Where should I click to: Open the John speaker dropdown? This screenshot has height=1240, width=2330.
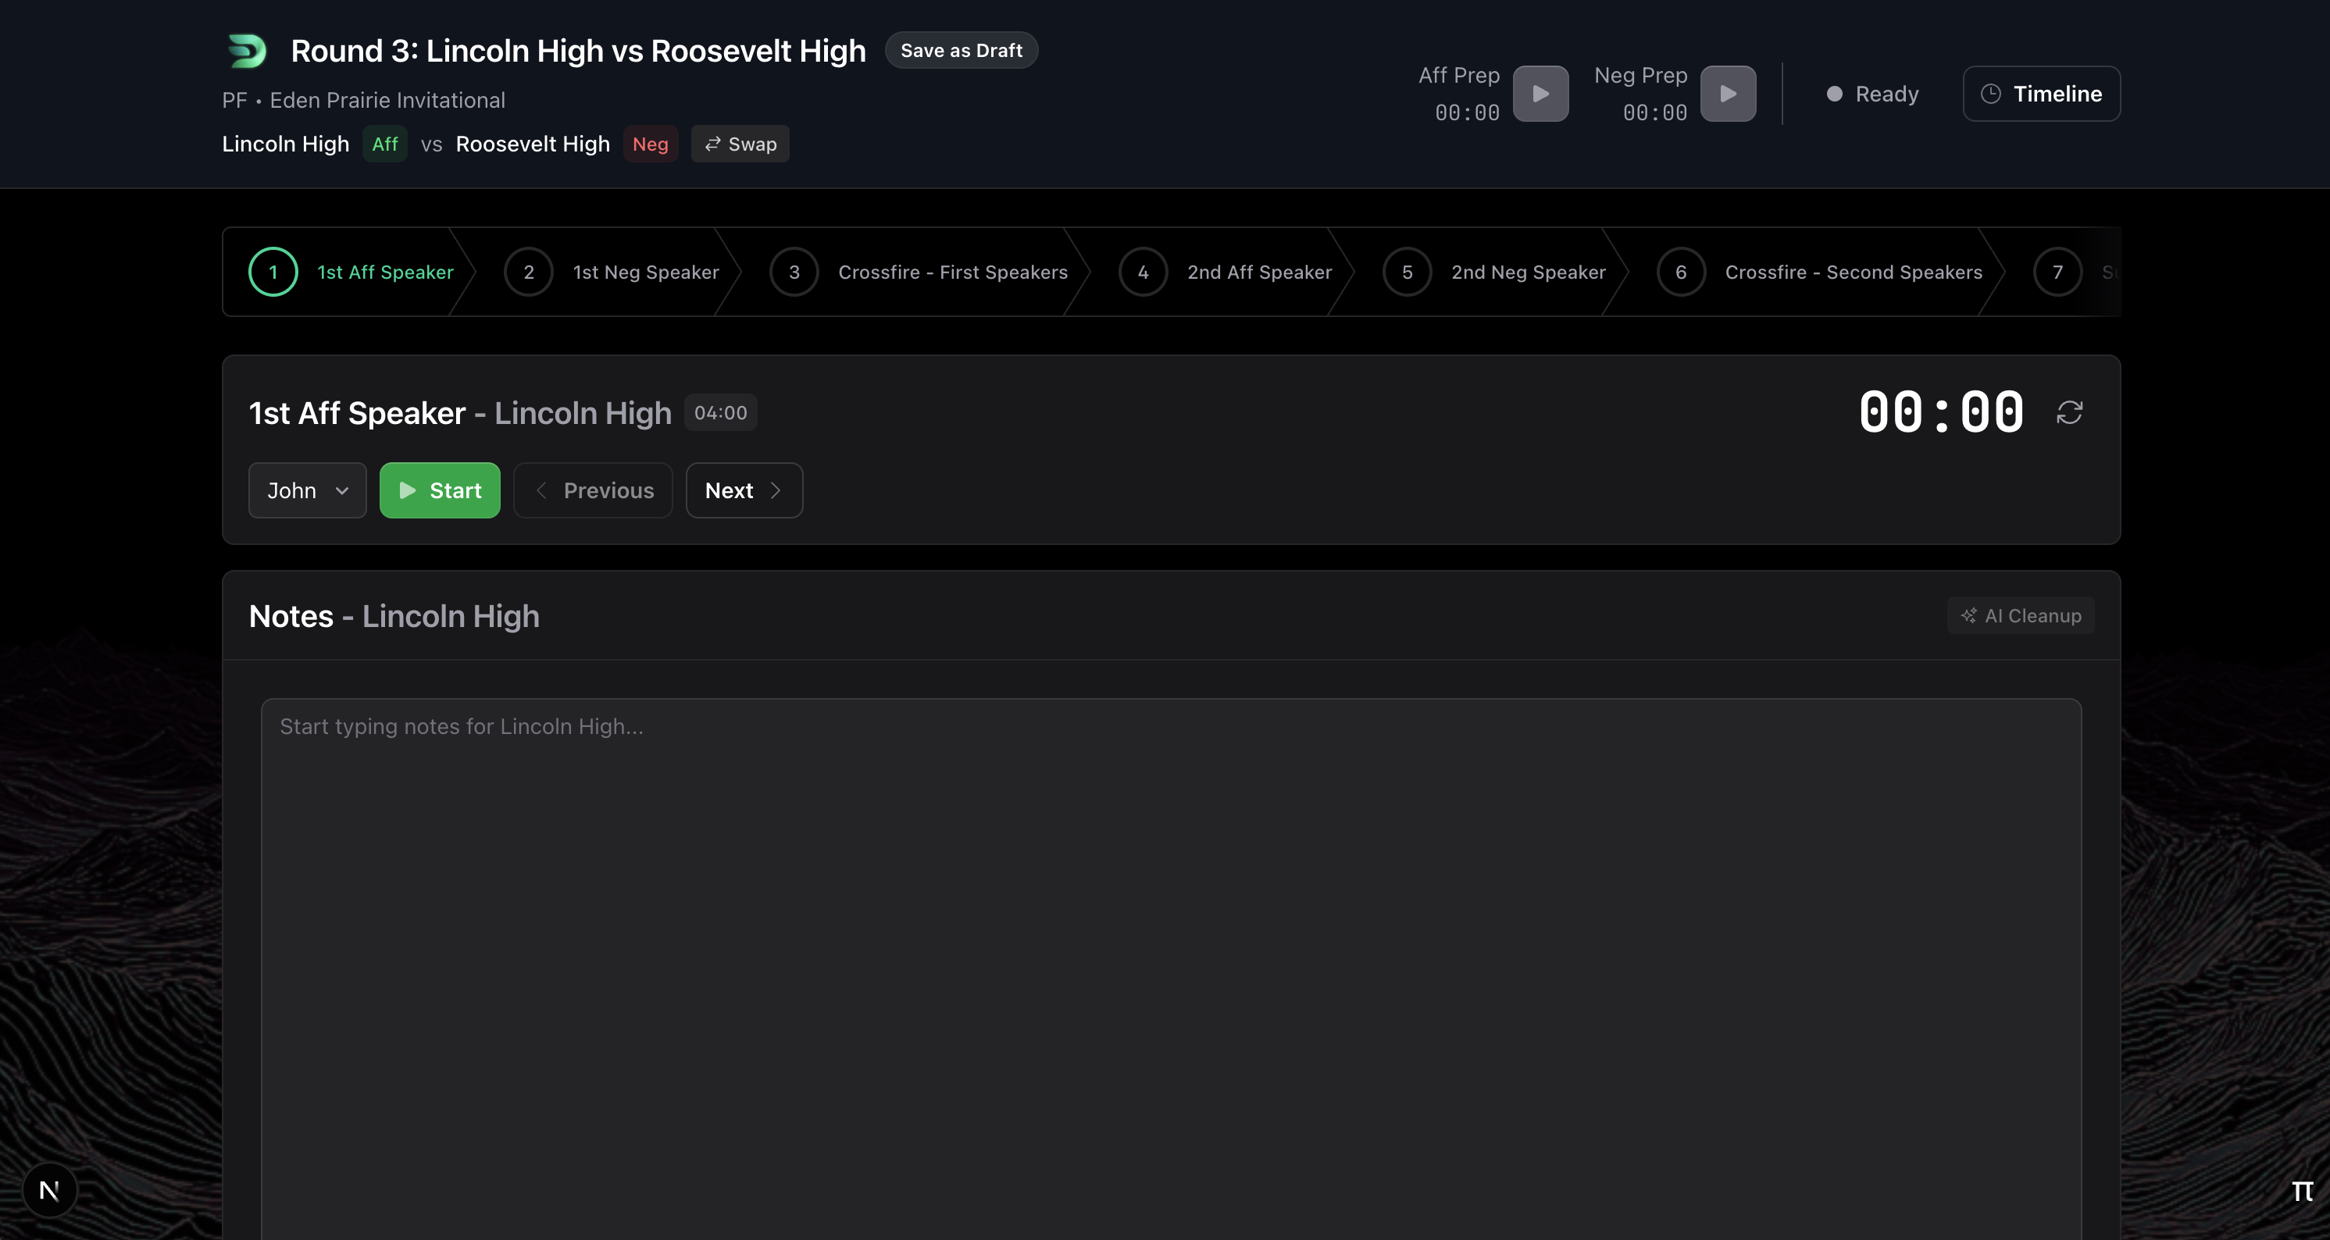pyautogui.click(x=308, y=490)
